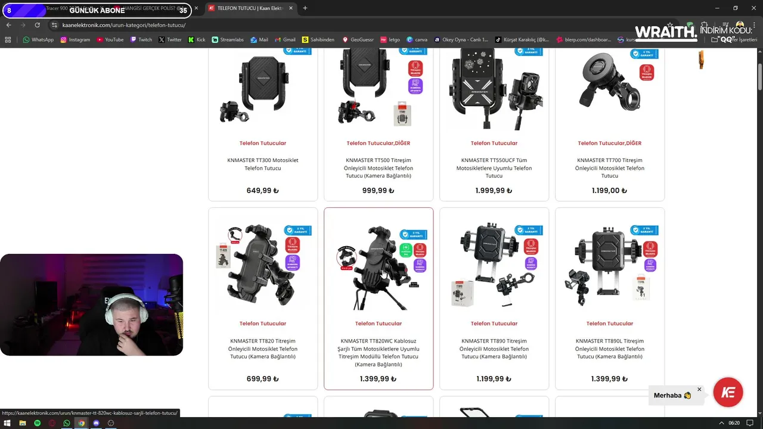The width and height of the screenshot is (763, 429).
Task: Reload the current page
Action: (x=37, y=25)
